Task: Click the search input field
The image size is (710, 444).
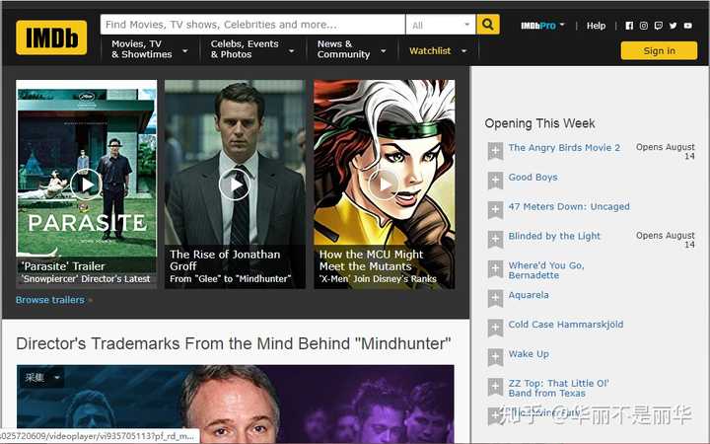Action: coord(252,25)
